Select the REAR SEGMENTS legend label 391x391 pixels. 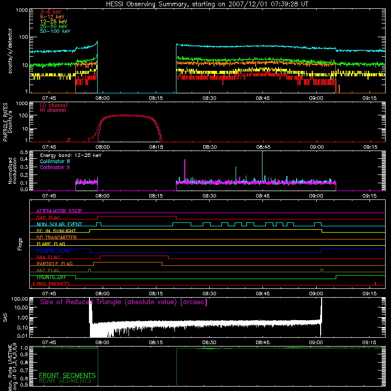pyautogui.click(x=65, y=381)
